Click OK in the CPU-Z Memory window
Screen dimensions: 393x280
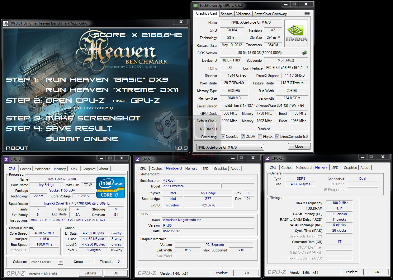pos(377,272)
